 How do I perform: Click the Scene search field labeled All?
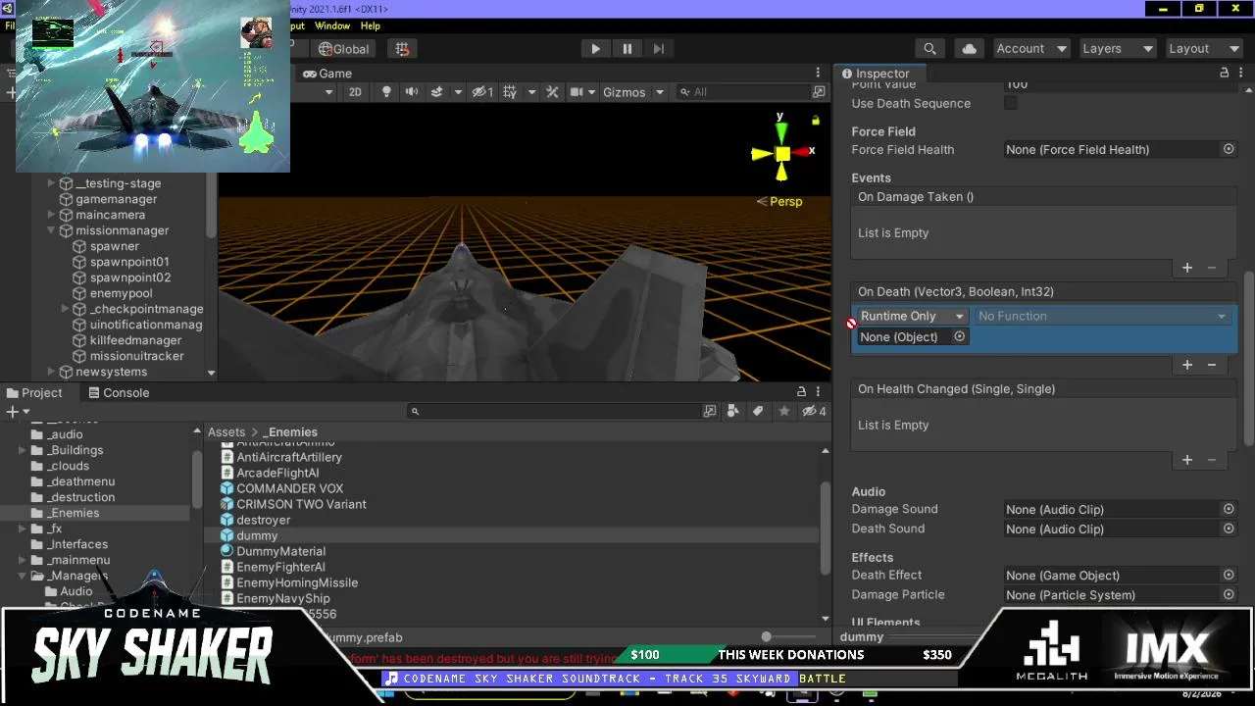(745, 92)
